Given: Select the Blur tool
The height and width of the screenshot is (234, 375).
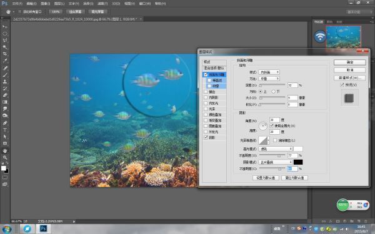Looking at the screenshot, I should [x=5, y=109].
